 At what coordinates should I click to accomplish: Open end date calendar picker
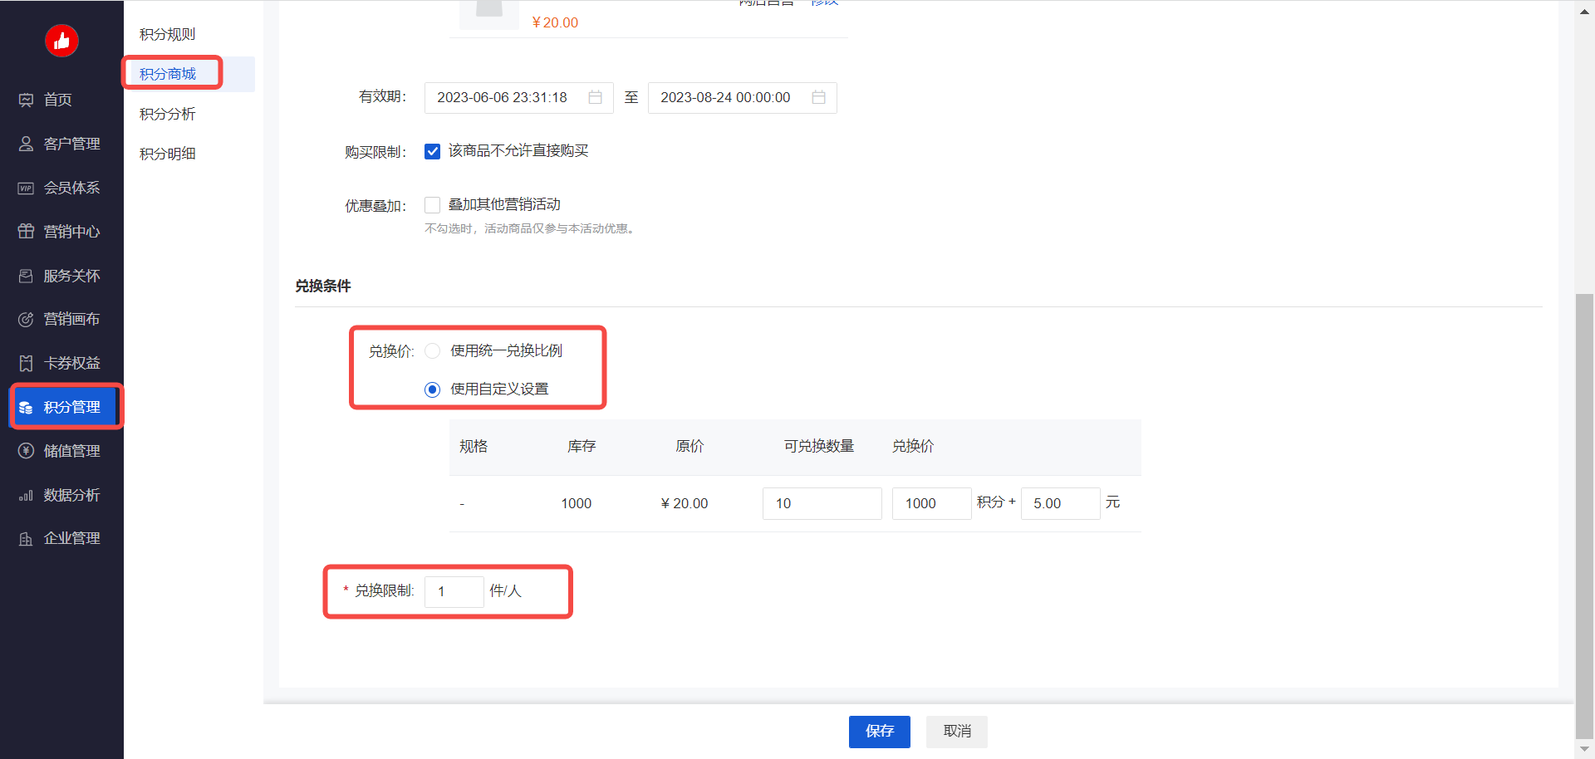pos(818,98)
